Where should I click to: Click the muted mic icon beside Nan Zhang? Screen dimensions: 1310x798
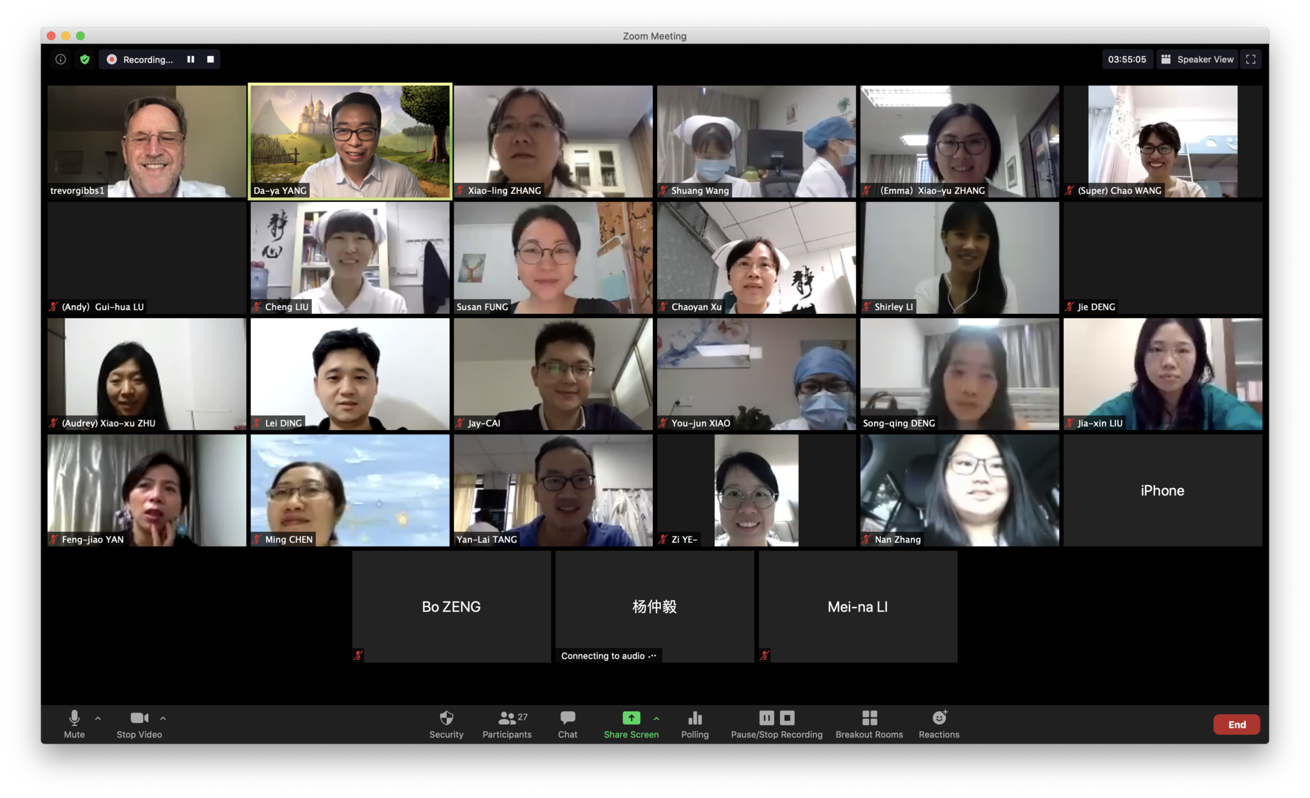pos(867,539)
